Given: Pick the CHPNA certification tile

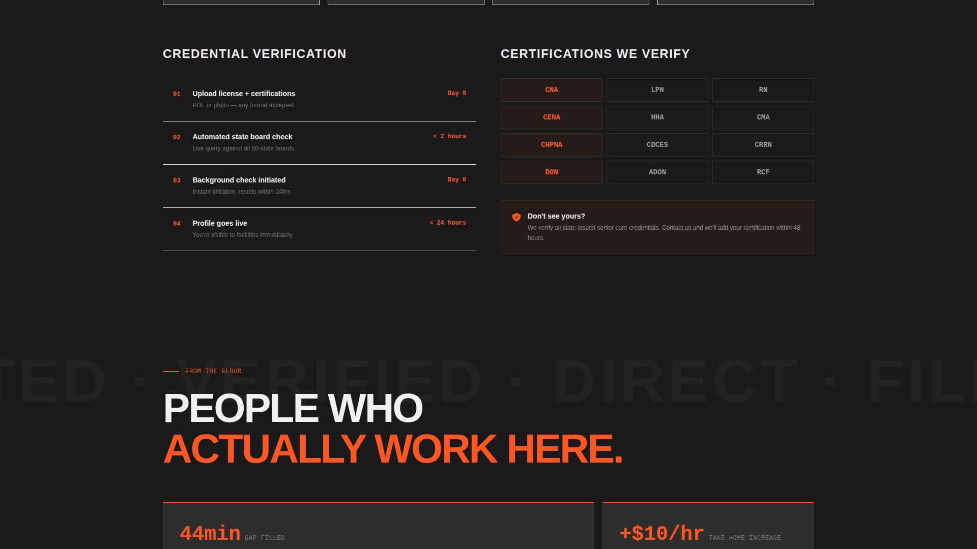Looking at the screenshot, I should click(x=552, y=145).
